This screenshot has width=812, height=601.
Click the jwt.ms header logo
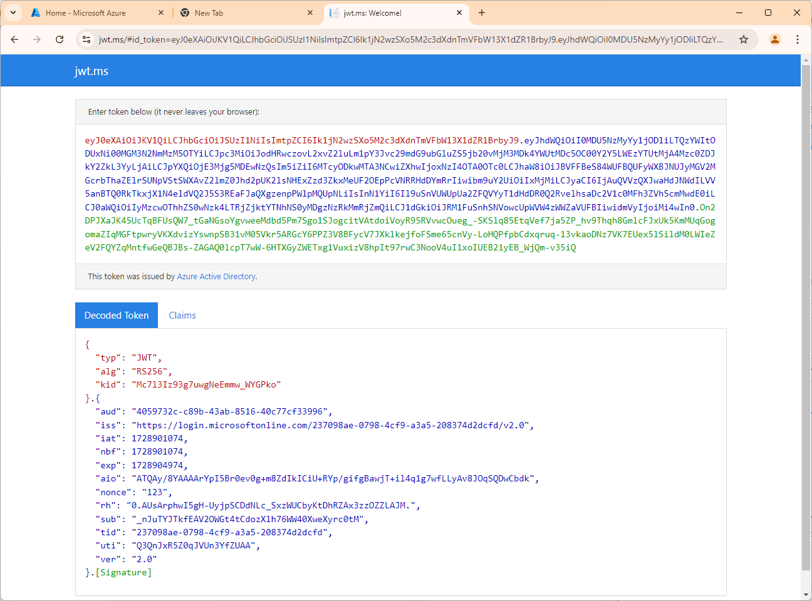tap(91, 71)
